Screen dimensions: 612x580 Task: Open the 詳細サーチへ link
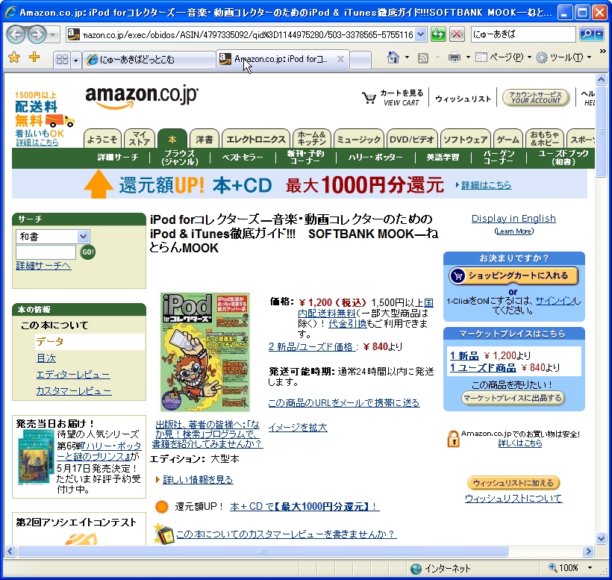click(x=44, y=266)
